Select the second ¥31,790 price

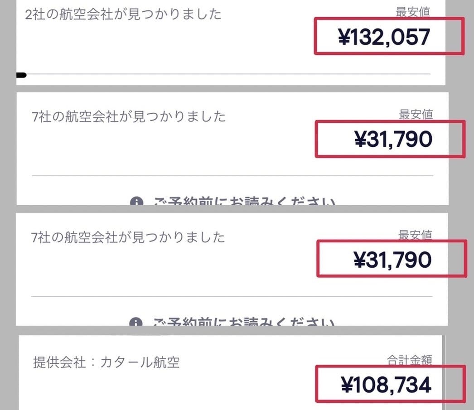[x=392, y=260]
